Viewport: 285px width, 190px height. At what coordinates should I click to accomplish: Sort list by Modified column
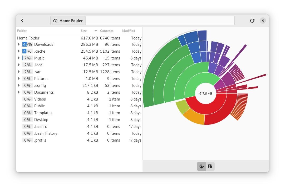click(x=129, y=31)
